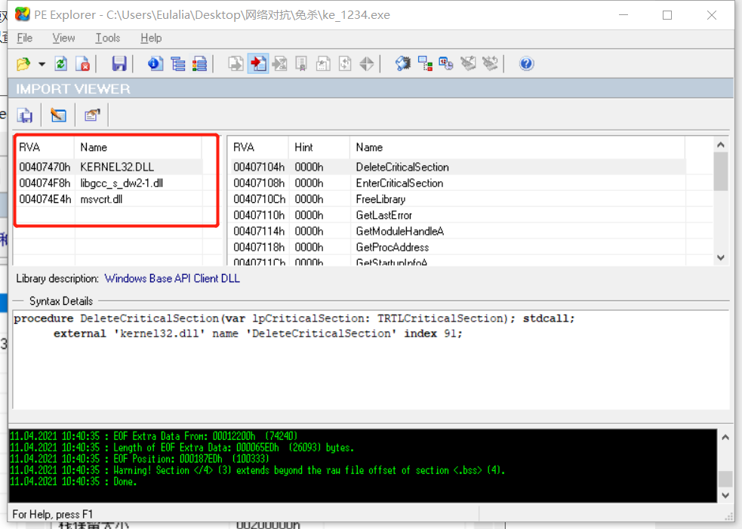Click the 00407470h RVA cell
This screenshot has height=529, width=742.
point(45,167)
